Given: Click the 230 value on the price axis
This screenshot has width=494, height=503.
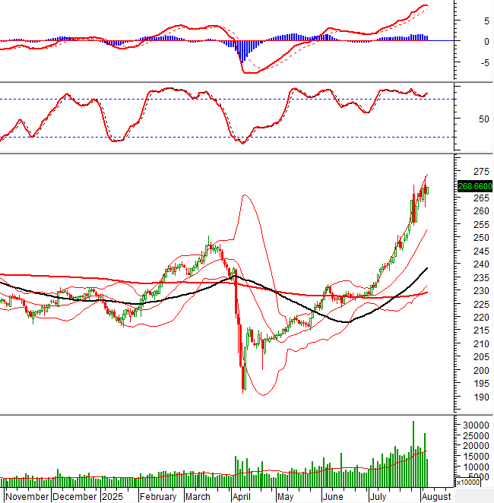Looking at the screenshot, I should click(482, 291).
